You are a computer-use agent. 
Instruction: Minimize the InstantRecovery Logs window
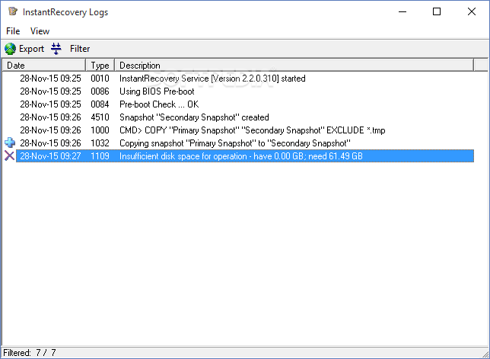[402, 12]
